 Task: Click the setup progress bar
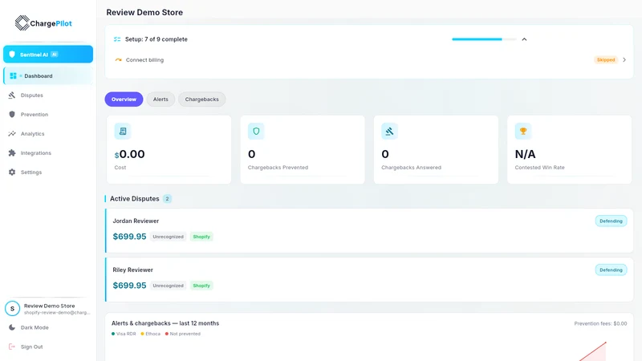(x=484, y=39)
